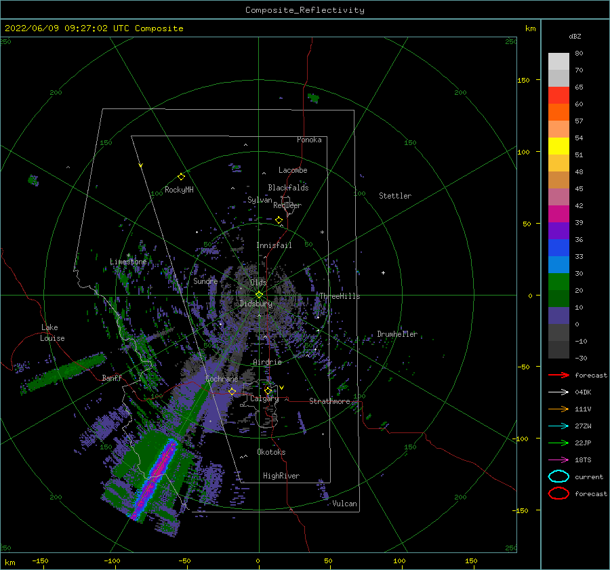Click the Sundre town label

coord(205,281)
